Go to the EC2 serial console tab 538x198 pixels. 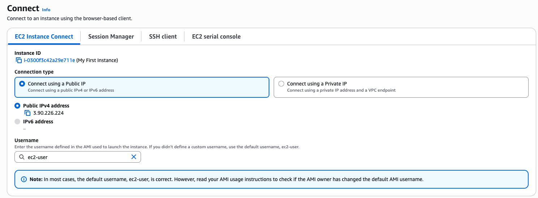216,36
